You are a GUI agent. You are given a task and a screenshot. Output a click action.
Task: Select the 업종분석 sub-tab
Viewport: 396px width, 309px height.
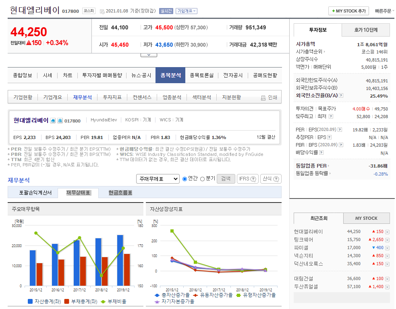(172, 97)
